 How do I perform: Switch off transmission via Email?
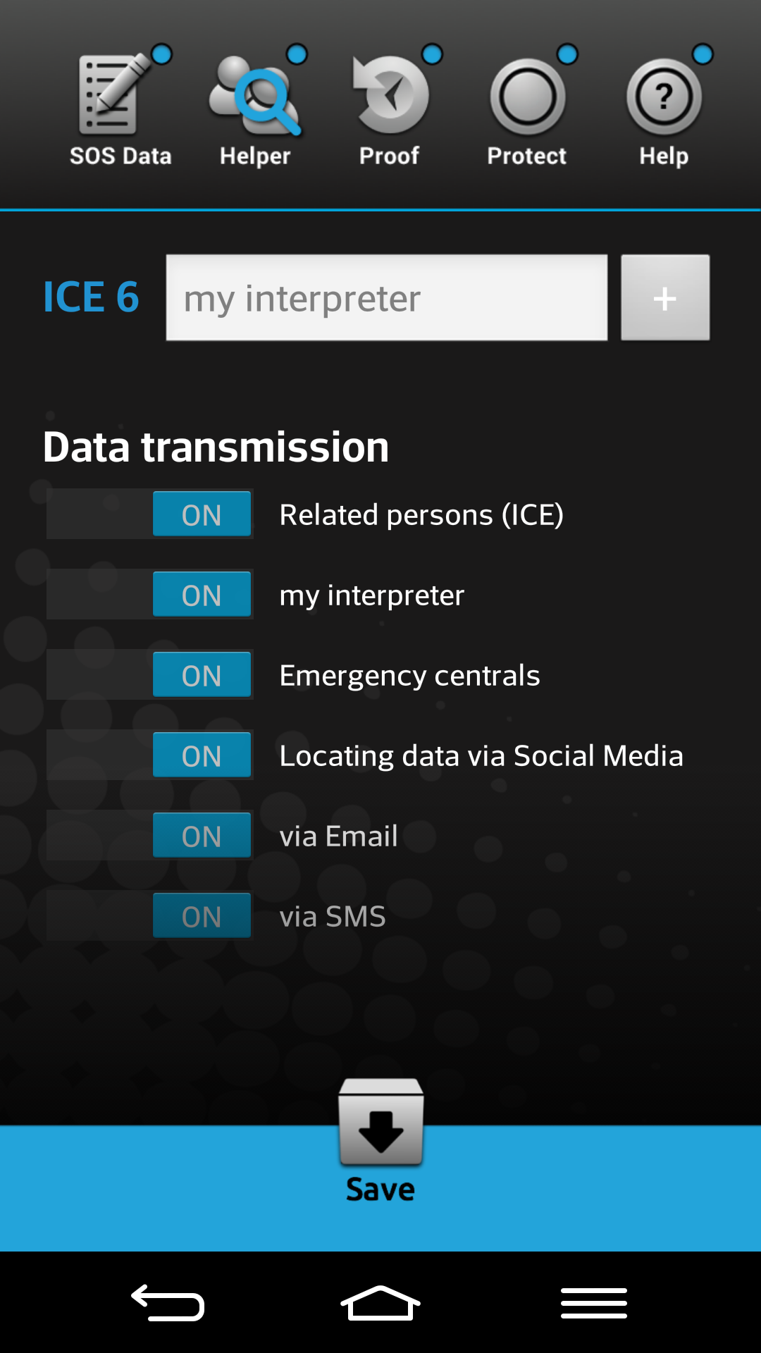pos(202,835)
